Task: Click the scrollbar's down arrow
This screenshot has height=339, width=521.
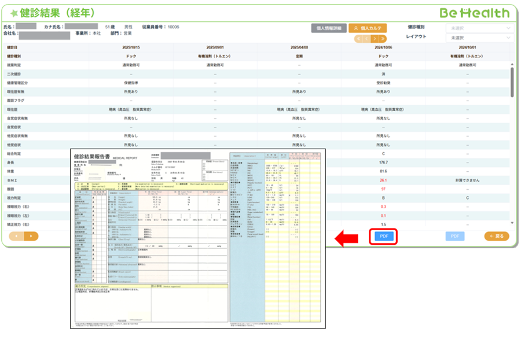Action: click(512, 223)
